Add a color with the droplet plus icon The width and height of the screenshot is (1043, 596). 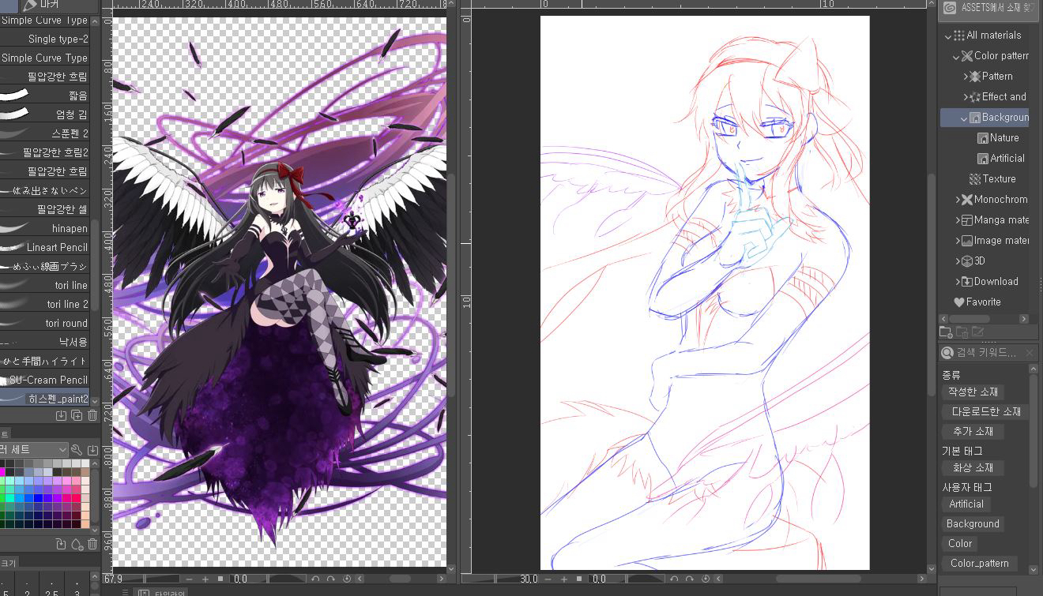77,544
